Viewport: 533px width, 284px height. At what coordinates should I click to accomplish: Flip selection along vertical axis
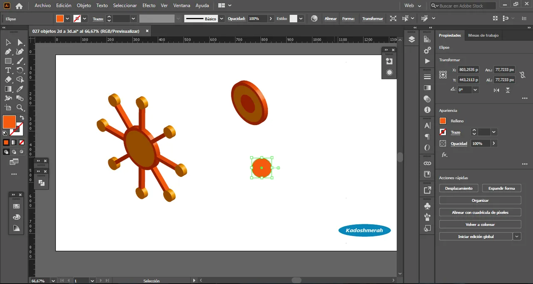(x=508, y=90)
